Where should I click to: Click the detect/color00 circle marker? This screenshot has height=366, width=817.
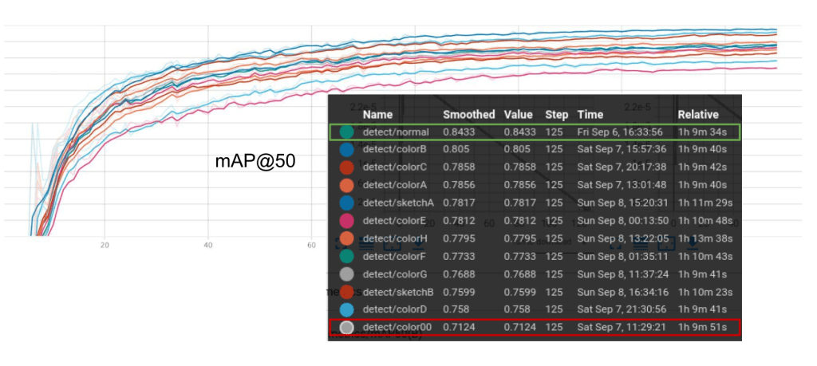[x=346, y=327]
